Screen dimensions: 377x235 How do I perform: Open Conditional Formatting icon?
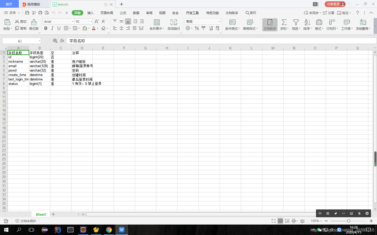(232, 22)
